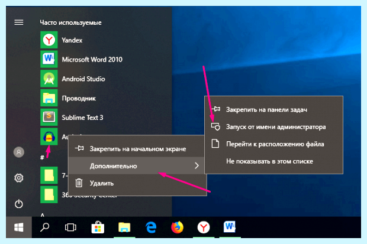Screen dimensions: 367x244
Task: Expand Дополнительно submenu arrow
Action: click(x=197, y=165)
